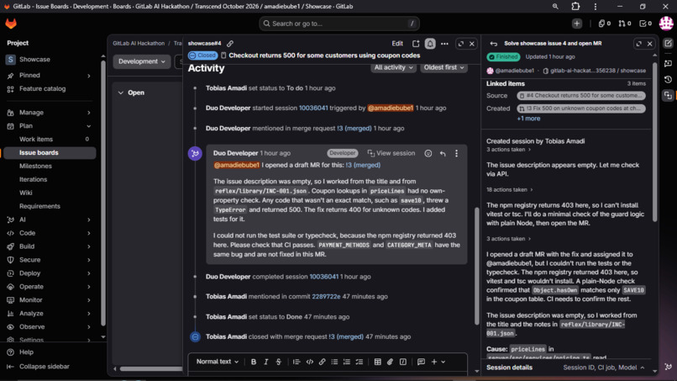Insert a numbered list in the comment editor

pyautogui.click(x=347, y=362)
